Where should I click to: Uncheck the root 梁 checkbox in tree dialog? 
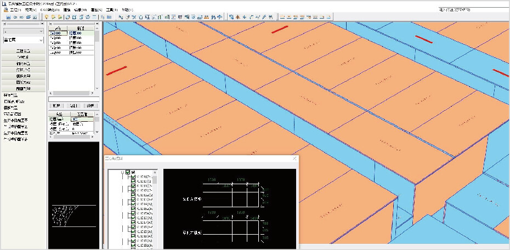click(x=128, y=172)
